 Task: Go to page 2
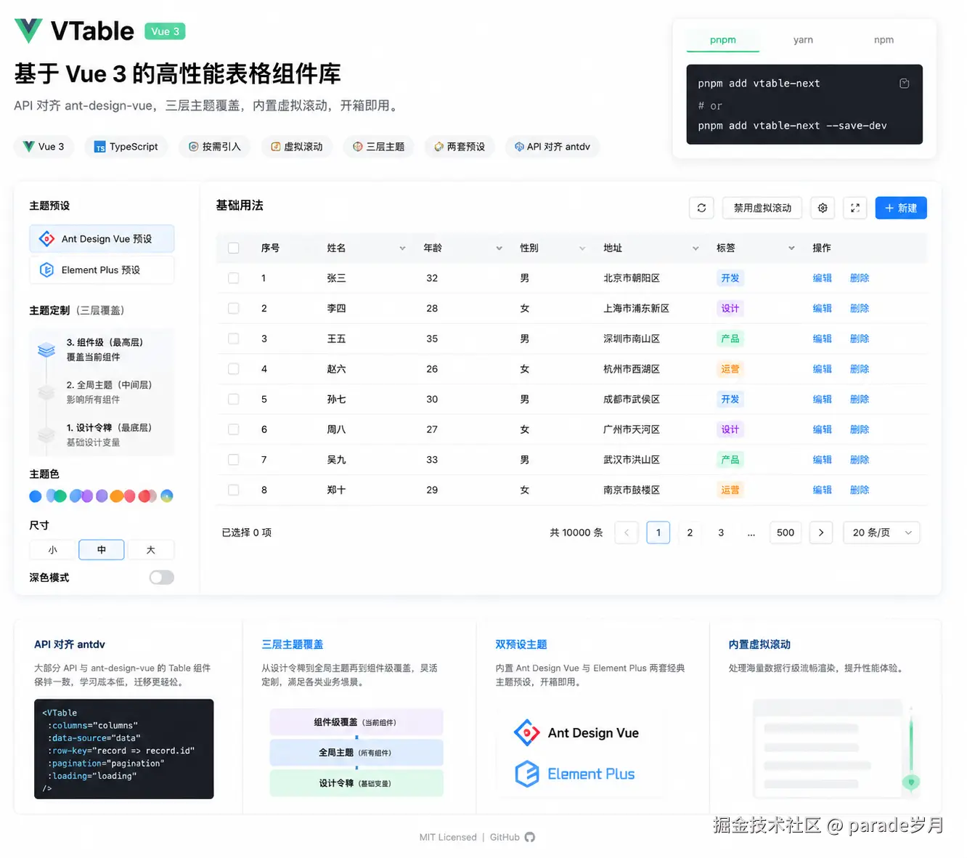coord(690,533)
